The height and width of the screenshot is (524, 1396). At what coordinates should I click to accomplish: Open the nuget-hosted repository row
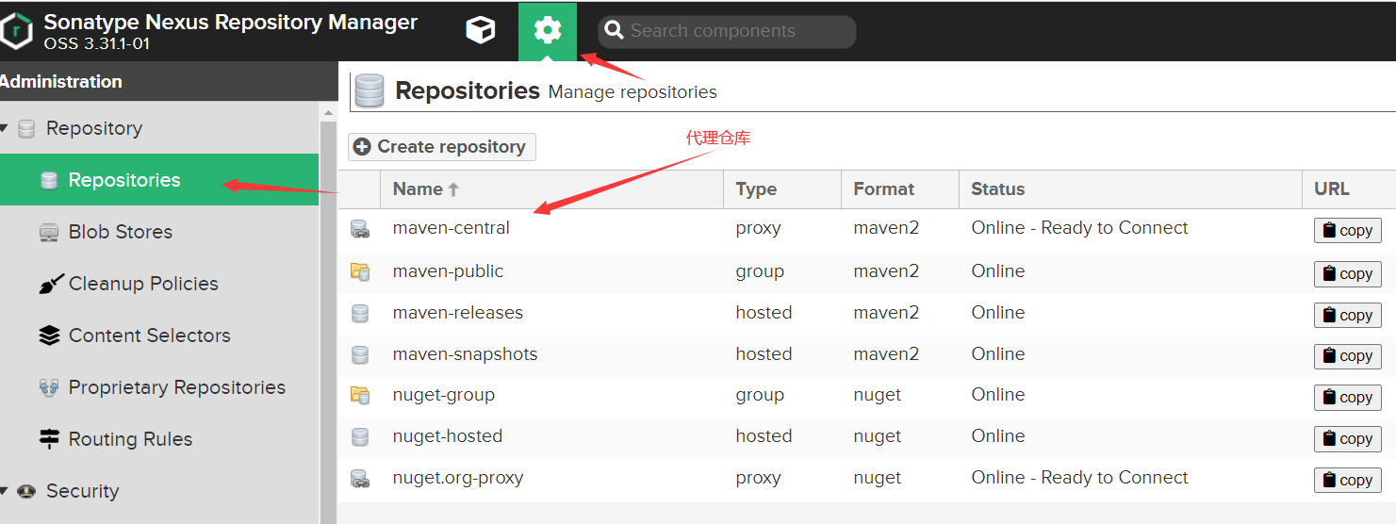pyautogui.click(x=866, y=436)
